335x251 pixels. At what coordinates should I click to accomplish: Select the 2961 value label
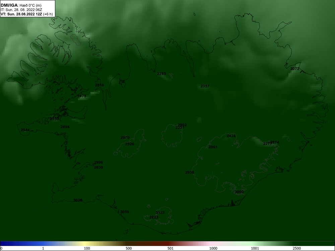pyautogui.click(x=213, y=147)
